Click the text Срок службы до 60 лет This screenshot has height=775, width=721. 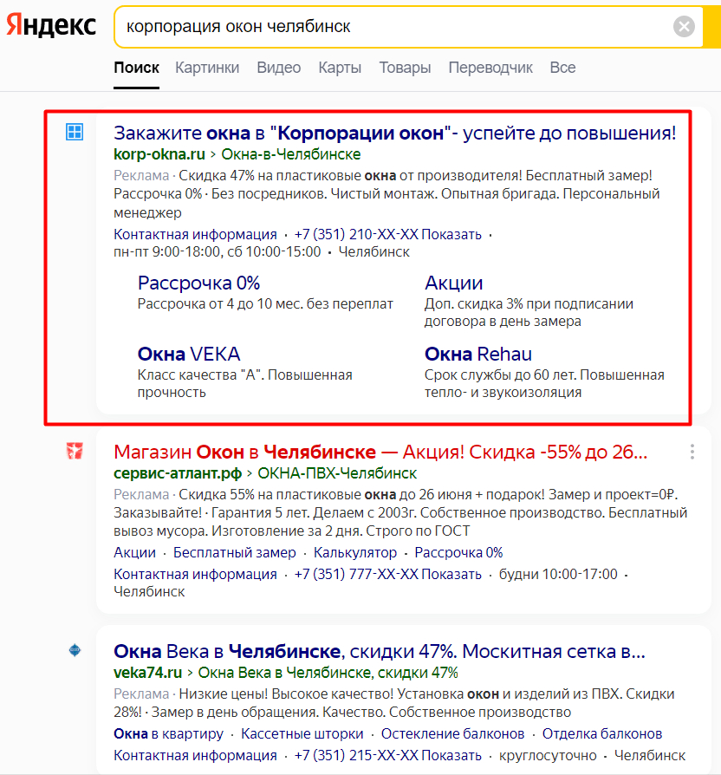coord(500,375)
